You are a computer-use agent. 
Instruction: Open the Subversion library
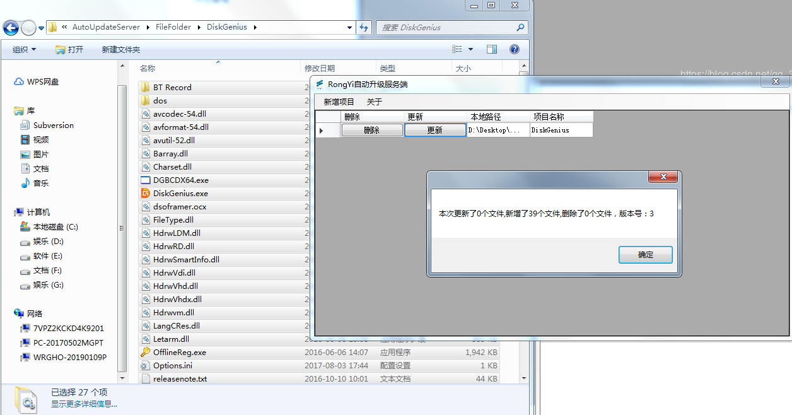tap(47, 125)
